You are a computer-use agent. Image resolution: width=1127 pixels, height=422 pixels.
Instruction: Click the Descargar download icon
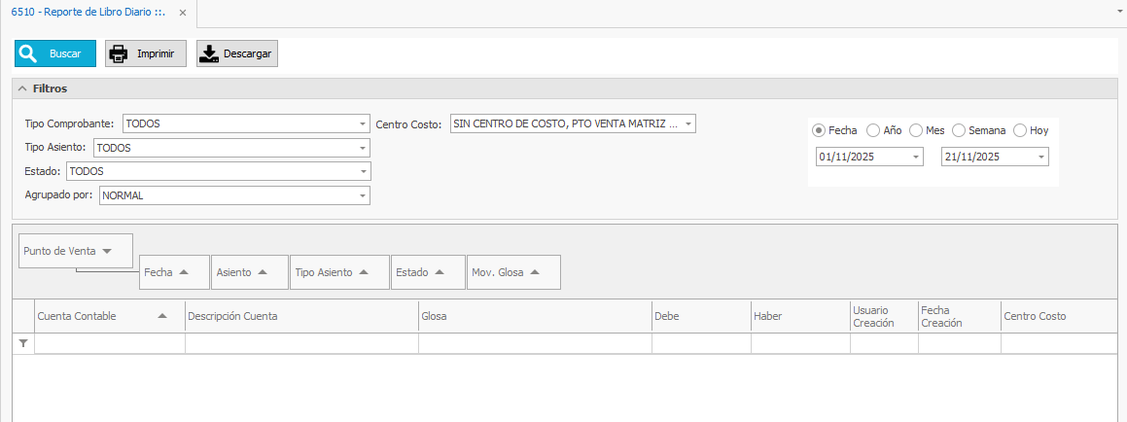click(209, 54)
